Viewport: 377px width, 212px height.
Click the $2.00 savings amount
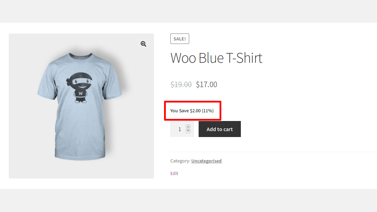click(195, 111)
